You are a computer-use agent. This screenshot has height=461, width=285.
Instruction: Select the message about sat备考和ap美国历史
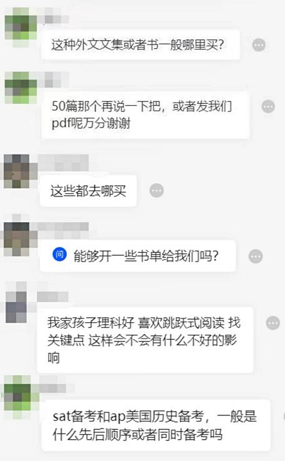(156, 425)
